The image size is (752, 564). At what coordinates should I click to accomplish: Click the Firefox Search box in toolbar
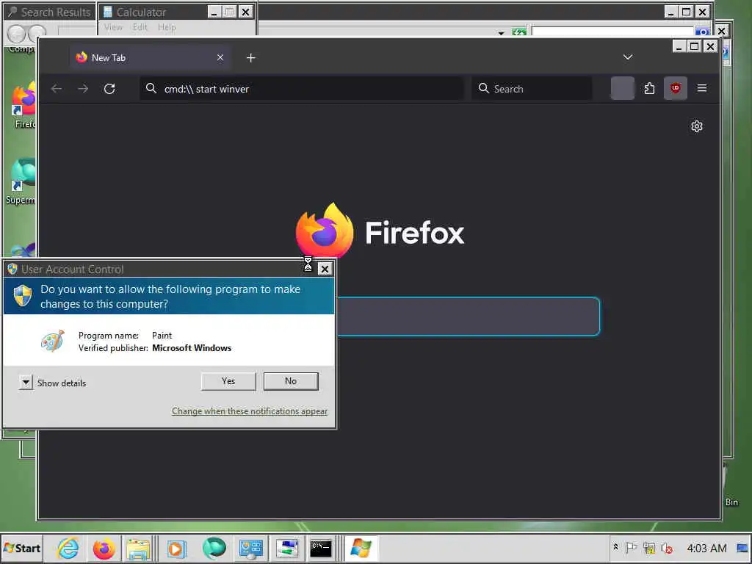[x=532, y=89]
